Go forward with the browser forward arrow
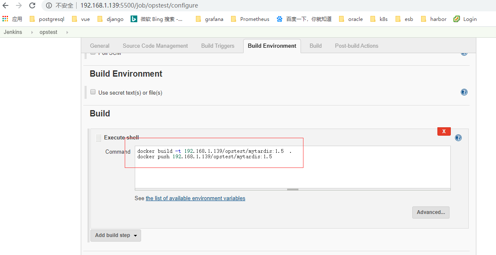Viewport: 496px width, 255px height. (x=19, y=5)
